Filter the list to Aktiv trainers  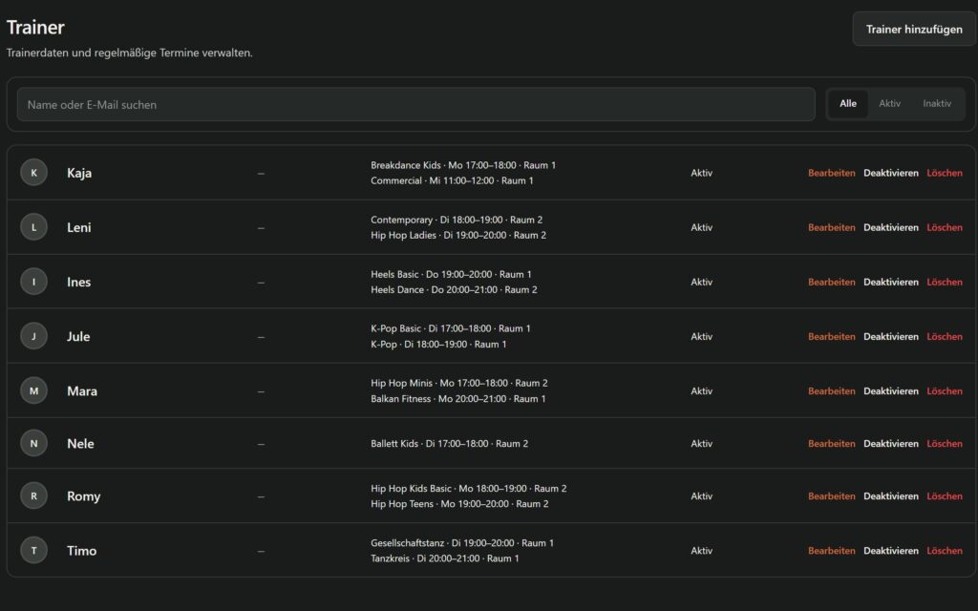coord(889,103)
